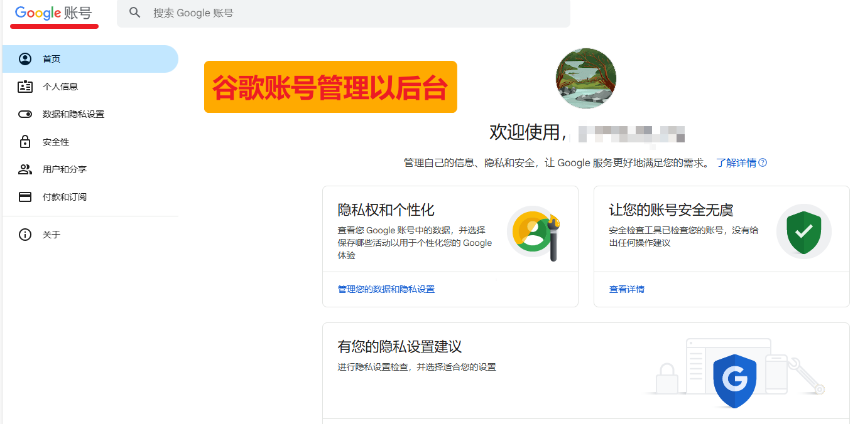Open the 安全性 sidebar item
865x424 pixels.
pyautogui.click(x=89, y=142)
